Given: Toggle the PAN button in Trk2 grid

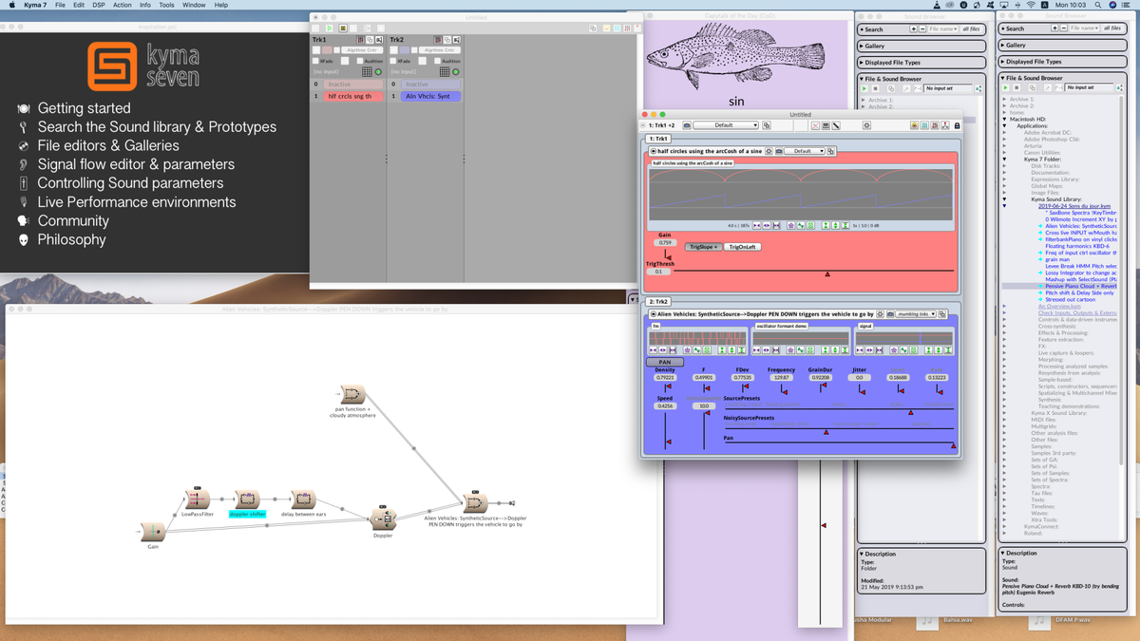Looking at the screenshot, I should [665, 362].
